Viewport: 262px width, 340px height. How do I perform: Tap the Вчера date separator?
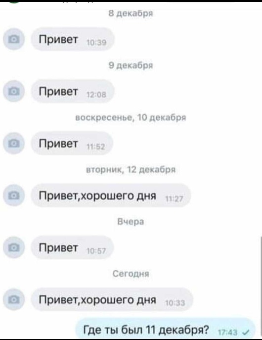click(x=131, y=222)
